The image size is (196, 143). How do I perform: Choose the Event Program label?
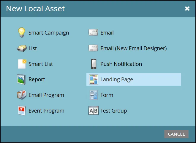47,111
